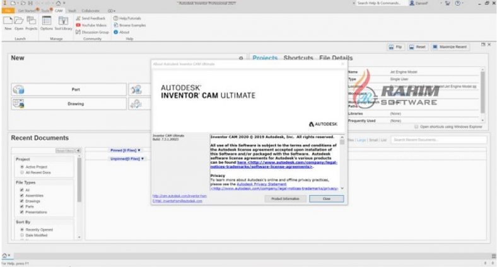This screenshot has width=497, height=267.
Task: Click the Search Help & Commands field
Action: pyautogui.click(x=380, y=3)
